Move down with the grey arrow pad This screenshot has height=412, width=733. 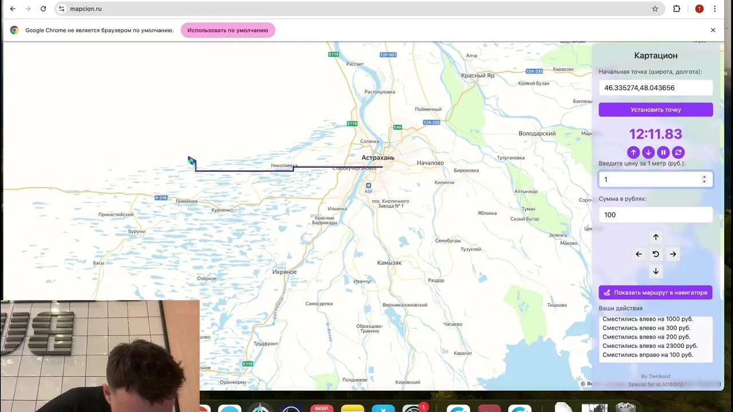656,271
